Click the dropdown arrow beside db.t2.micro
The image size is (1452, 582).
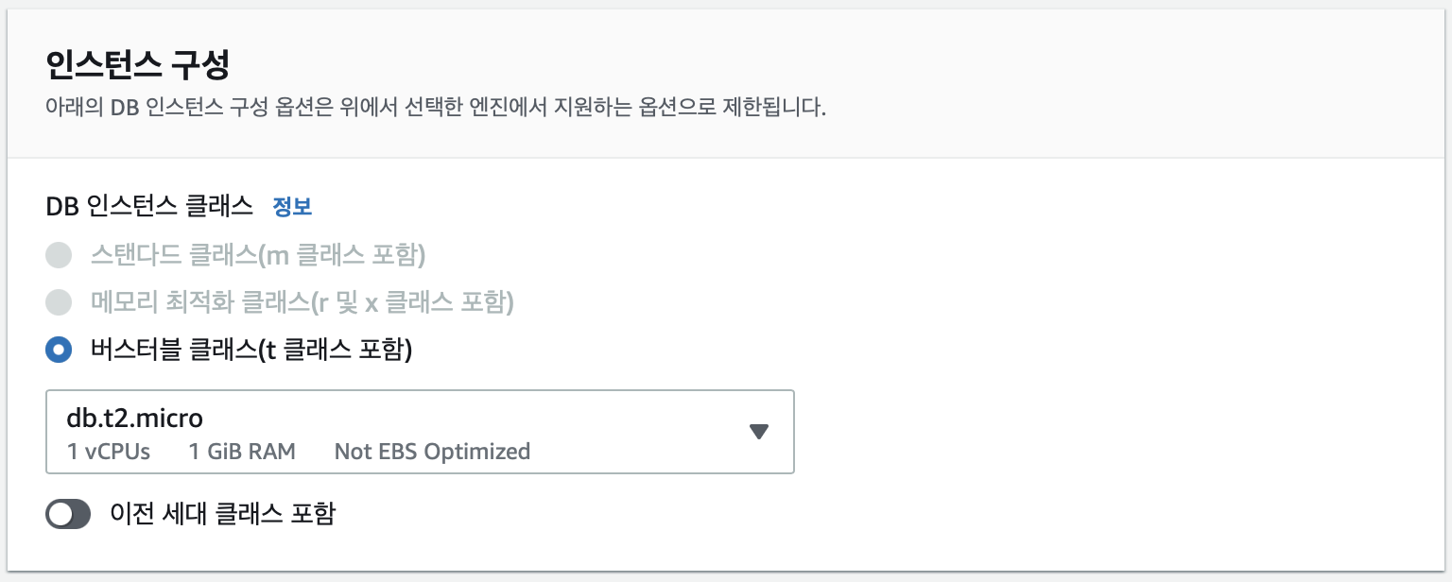click(758, 431)
